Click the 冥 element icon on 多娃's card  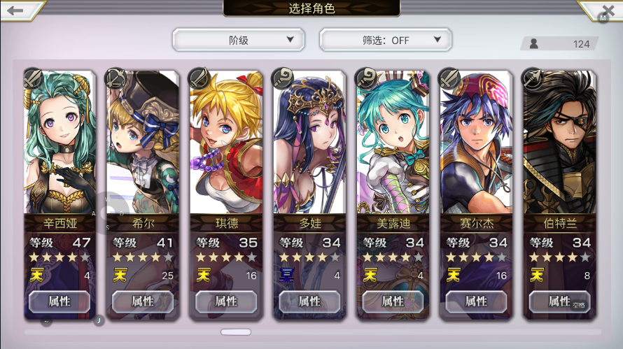287,275
